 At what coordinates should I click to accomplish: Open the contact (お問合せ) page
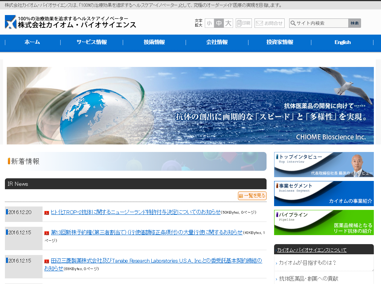[270, 23]
